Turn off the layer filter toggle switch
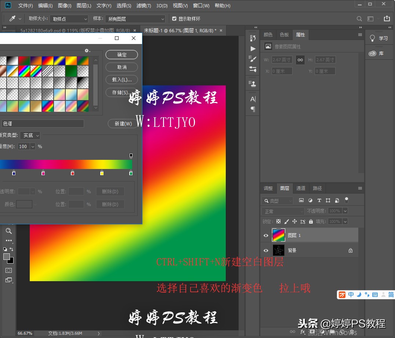Image resolution: width=395 pixels, height=338 pixels. pyautogui.click(x=346, y=200)
